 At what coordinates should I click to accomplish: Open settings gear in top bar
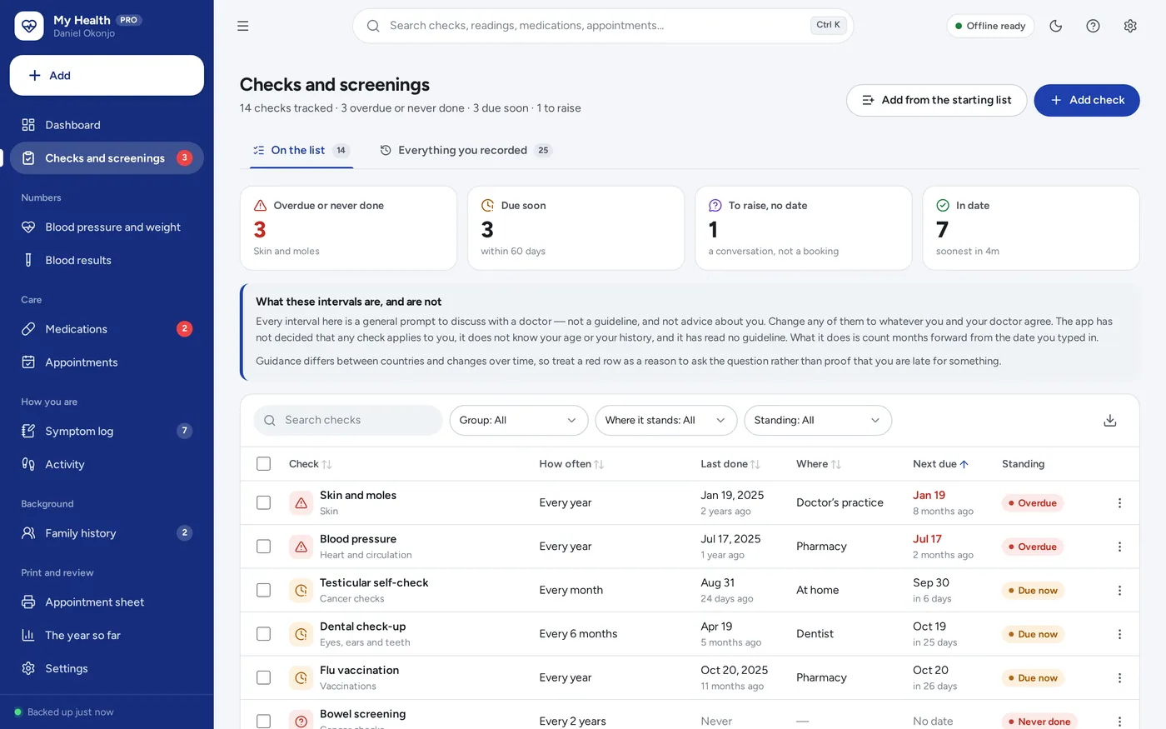[x=1130, y=26]
